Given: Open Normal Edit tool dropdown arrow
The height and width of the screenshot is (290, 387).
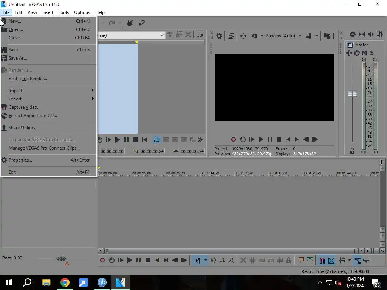Looking at the screenshot, I should click(206, 260).
